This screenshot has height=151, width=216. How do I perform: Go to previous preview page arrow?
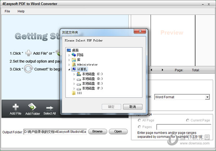(152, 70)
